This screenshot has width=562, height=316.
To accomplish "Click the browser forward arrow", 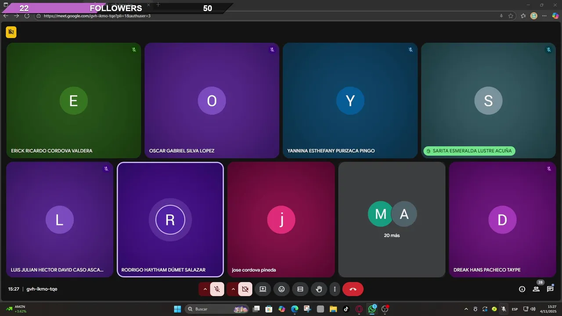I will pyautogui.click(x=16, y=16).
